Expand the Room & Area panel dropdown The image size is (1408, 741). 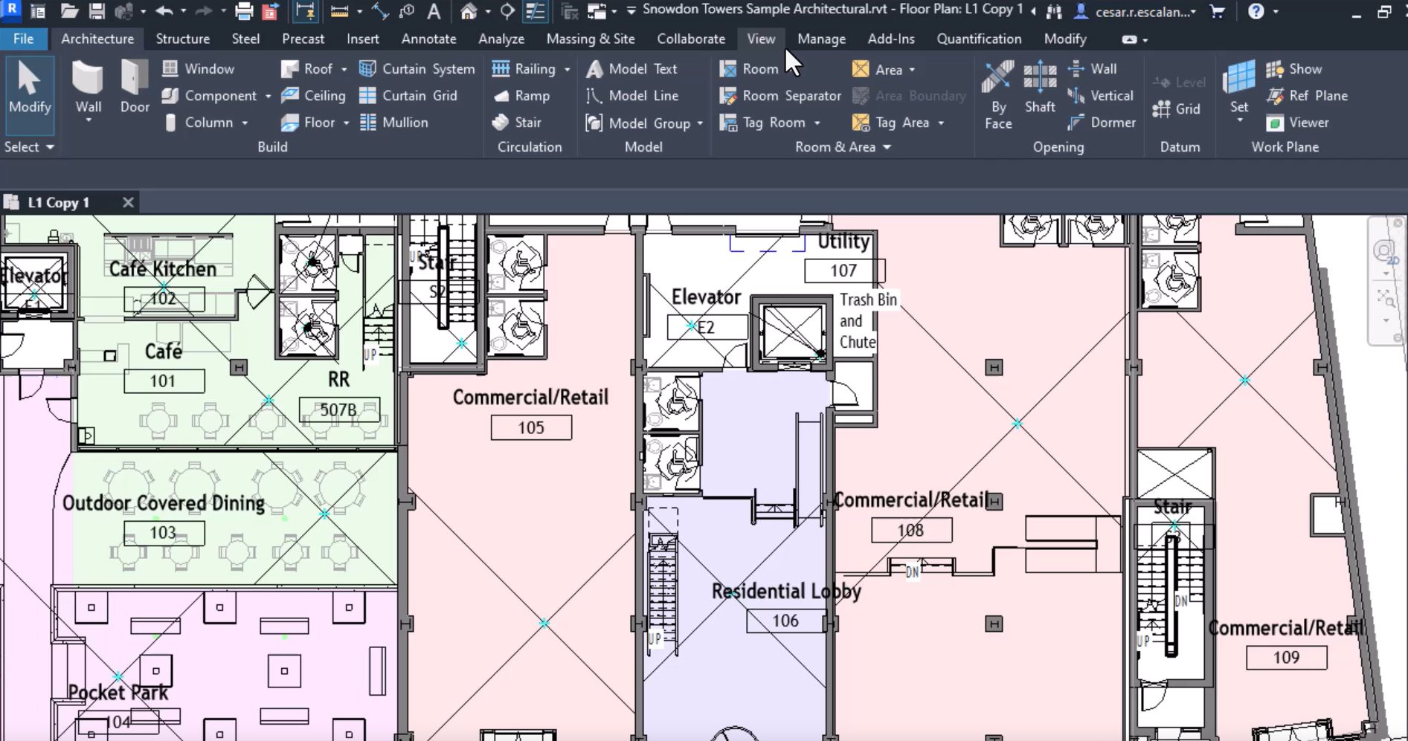pyautogui.click(x=887, y=147)
